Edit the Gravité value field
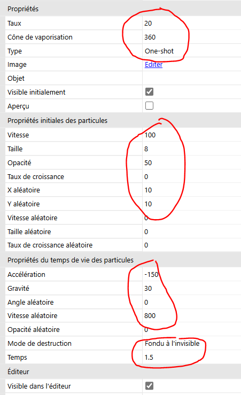Viewport: 241px width, 395px height. [x=192, y=288]
